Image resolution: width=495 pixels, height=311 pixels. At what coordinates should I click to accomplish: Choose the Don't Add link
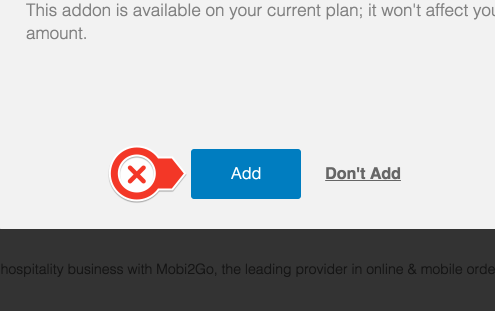click(x=363, y=173)
